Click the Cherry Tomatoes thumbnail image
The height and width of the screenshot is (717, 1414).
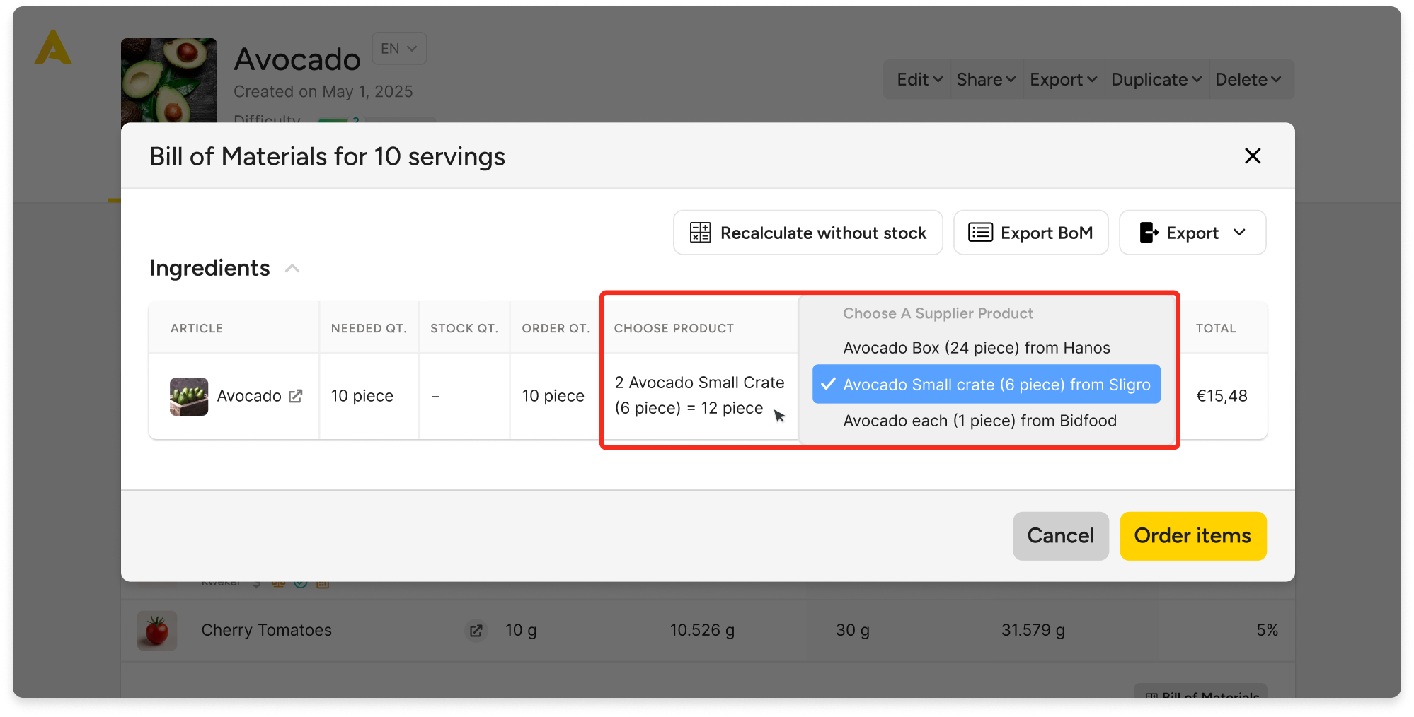pyautogui.click(x=157, y=630)
